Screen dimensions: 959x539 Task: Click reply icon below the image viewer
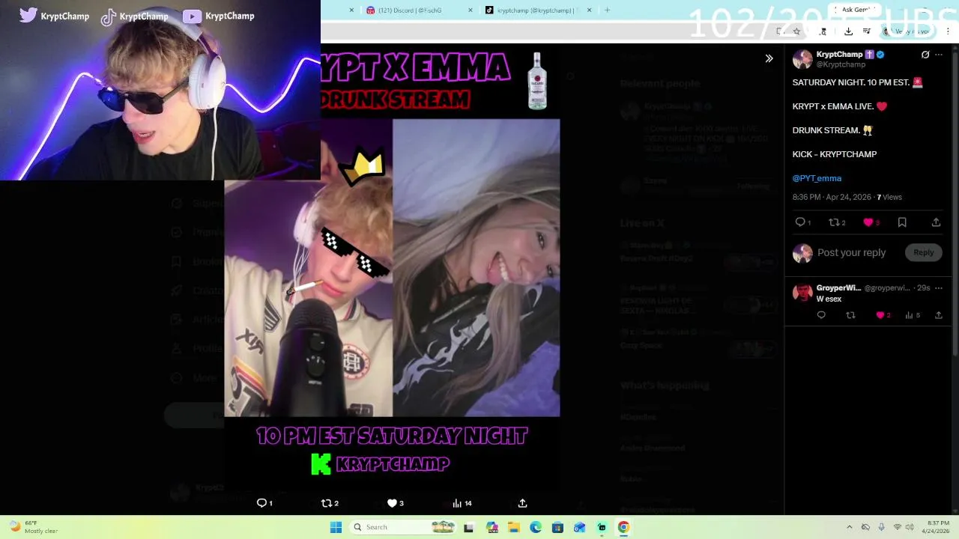261,503
